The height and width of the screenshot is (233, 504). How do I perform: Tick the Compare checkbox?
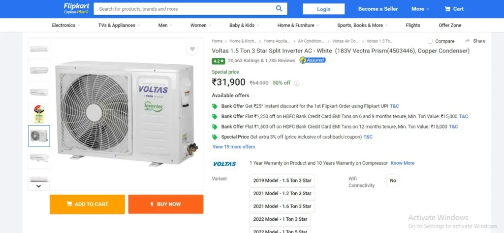point(430,41)
